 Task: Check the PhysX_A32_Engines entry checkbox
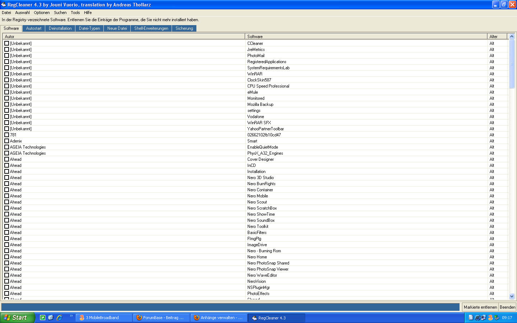(x=6, y=153)
